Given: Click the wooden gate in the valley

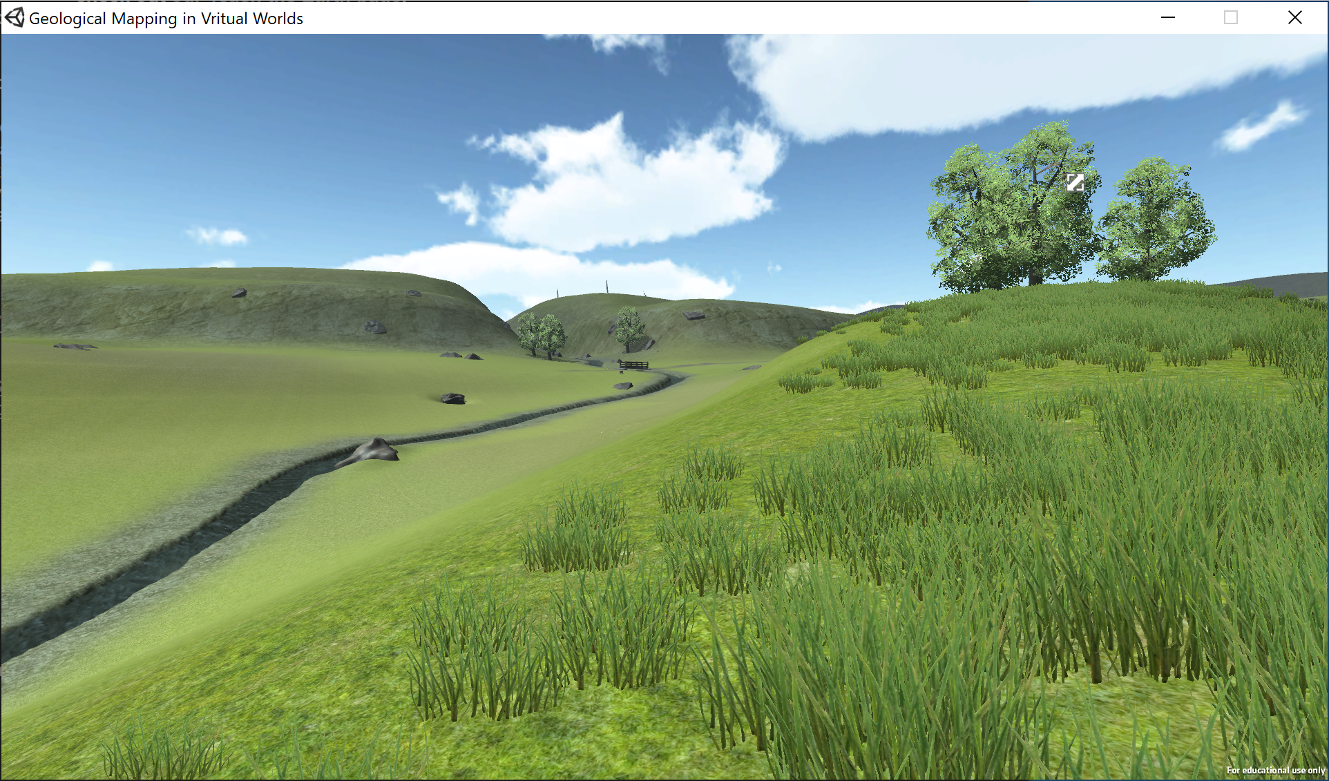Looking at the screenshot, I should pos(634,365).
